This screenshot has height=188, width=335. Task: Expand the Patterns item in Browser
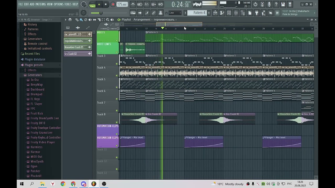point(33,29)
